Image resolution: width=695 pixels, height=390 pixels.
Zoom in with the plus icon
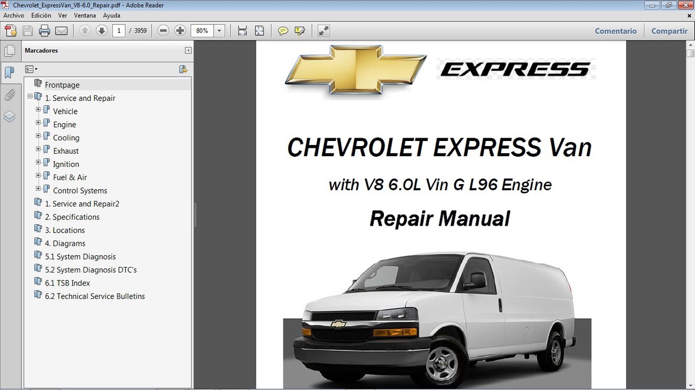pyautogui.click(x=179, y=30)
